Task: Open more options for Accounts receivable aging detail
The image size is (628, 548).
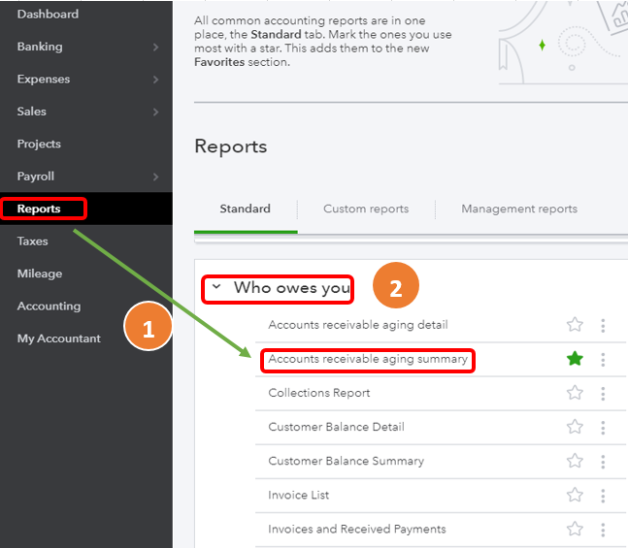Action: point(603,325)
